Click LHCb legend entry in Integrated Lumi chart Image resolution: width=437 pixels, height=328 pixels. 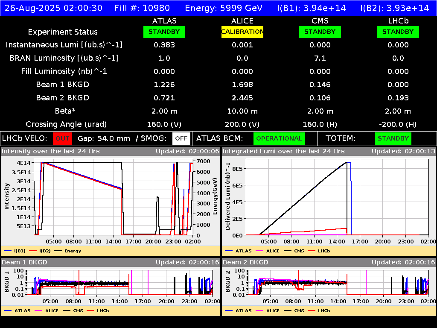tap(319, 251)
